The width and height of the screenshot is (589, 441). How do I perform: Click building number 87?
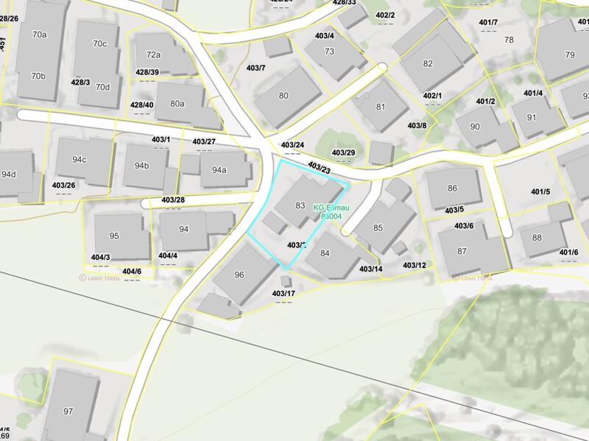tap(462, 251)
